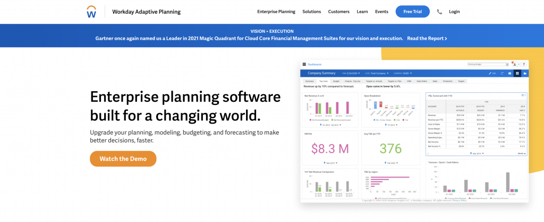Image resolution: width=544 pixels, height=222 pixels.
Task: Expand the P&L Scorecard with maximize icon
Action: click(x=523, y=95)
